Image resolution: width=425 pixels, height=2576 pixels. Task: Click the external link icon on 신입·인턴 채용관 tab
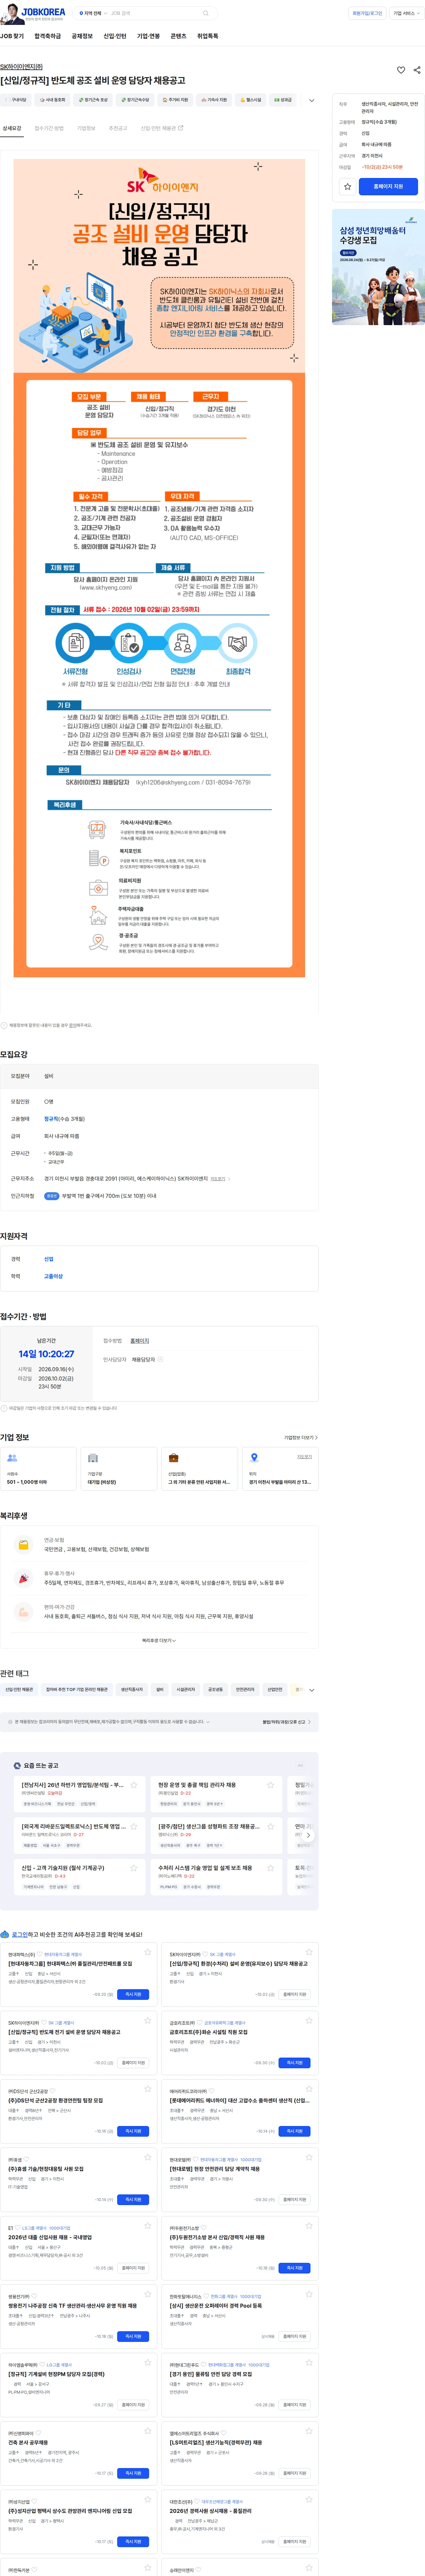coord(181,128)
